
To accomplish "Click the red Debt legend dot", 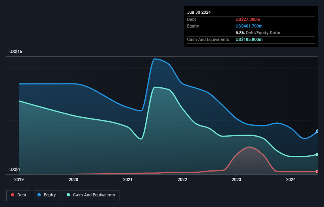I will click(x=13, y=195).
